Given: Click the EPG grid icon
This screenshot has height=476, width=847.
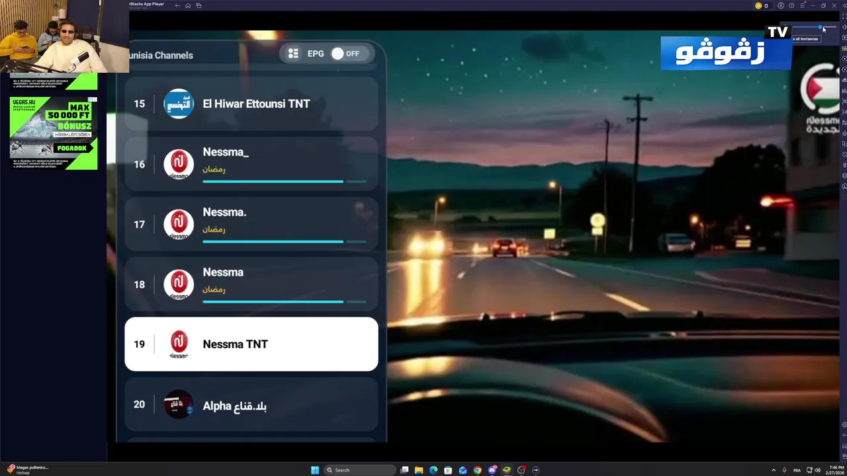Looking at the screenshot, I should click(293, 54).
